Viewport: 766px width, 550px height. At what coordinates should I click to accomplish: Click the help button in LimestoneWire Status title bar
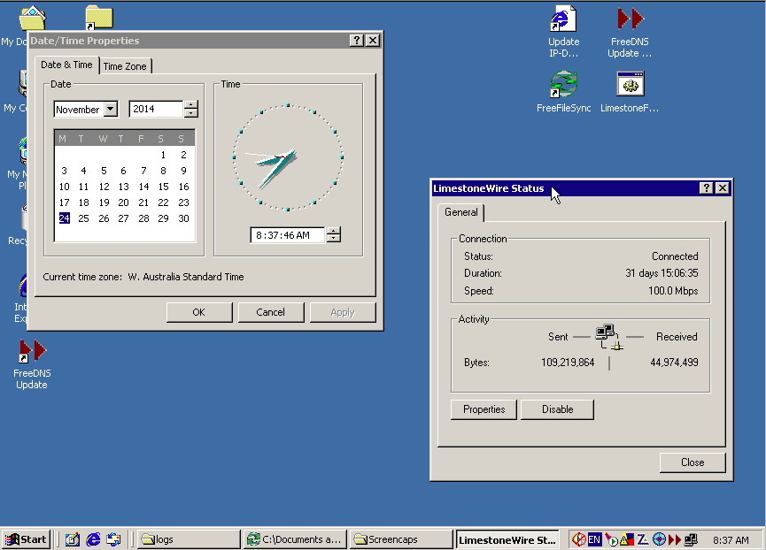click(706, 188)
